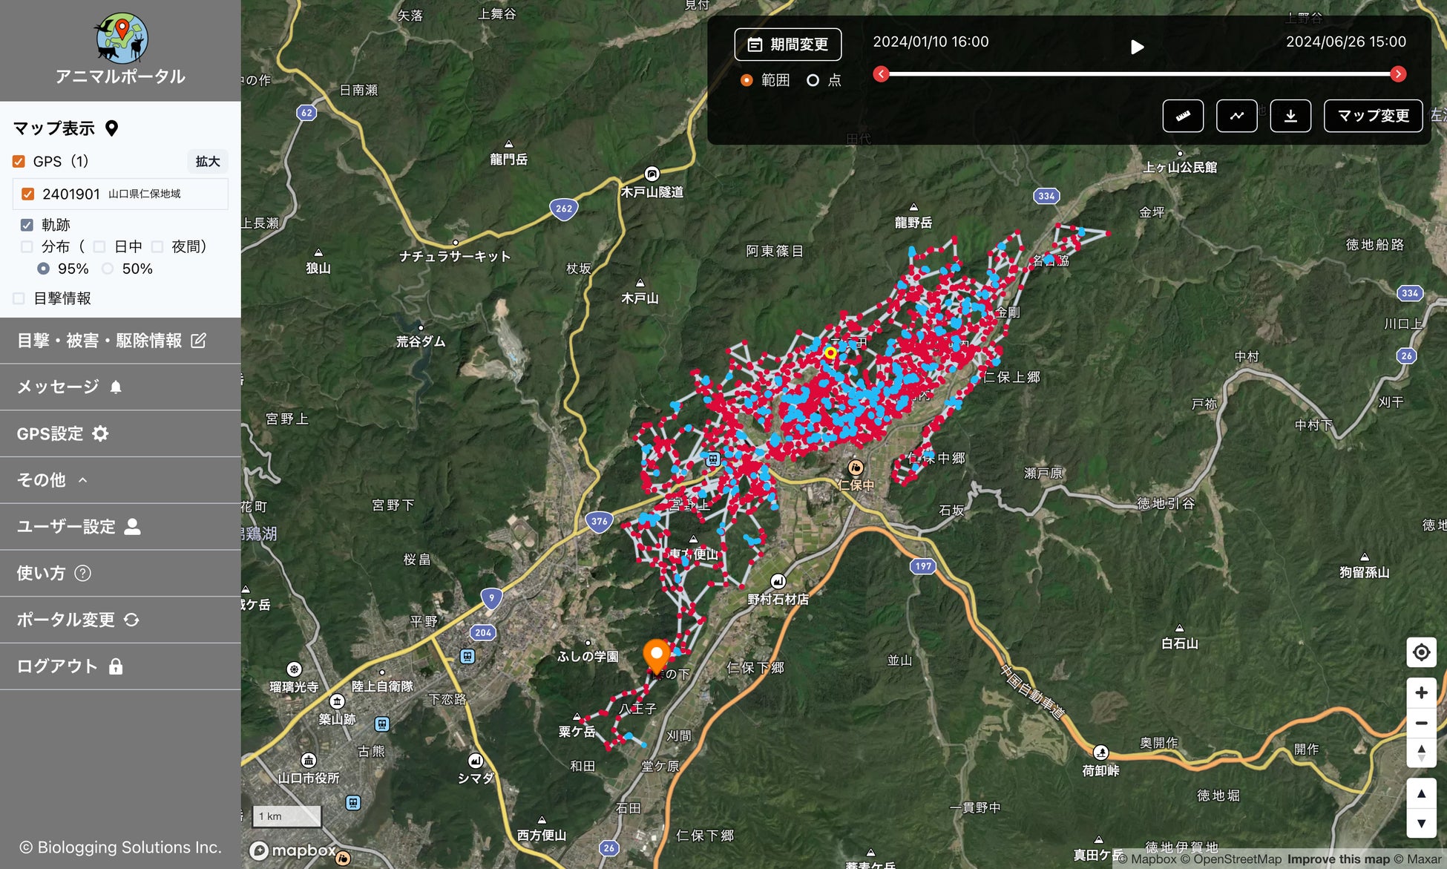Viewport: 1447px width, 869px height.
Task: Click the マップ変更 map change button
Action: (x=1373, y=116)
